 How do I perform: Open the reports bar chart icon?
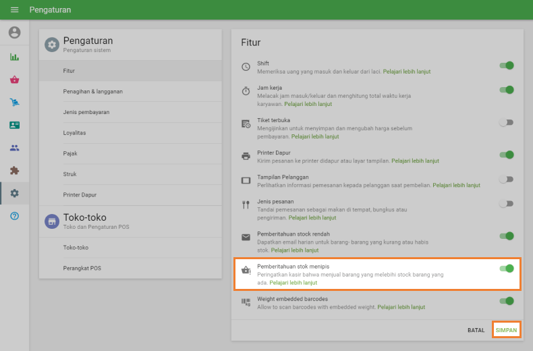[x=14, y=57]
